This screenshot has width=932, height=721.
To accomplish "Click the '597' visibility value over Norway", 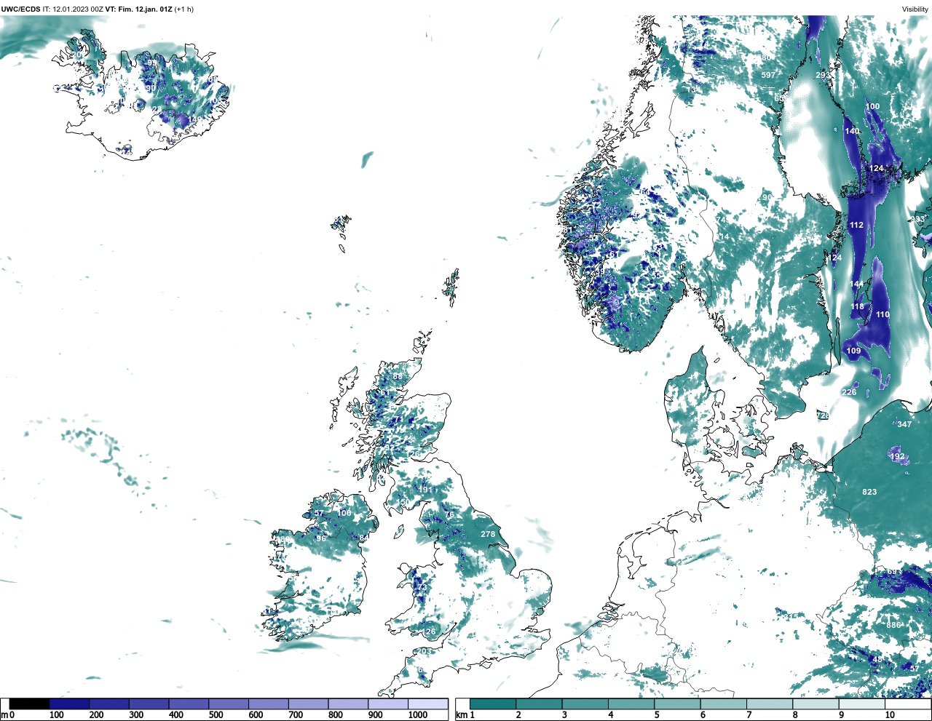I will pyautogui.click(x=768, y=75).
